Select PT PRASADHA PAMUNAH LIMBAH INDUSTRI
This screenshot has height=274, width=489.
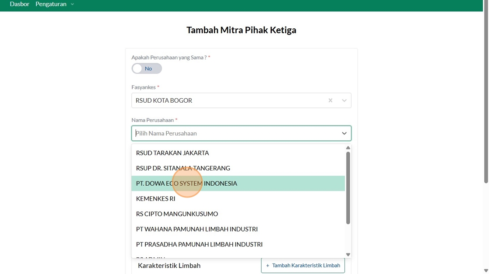coord(238,244)
